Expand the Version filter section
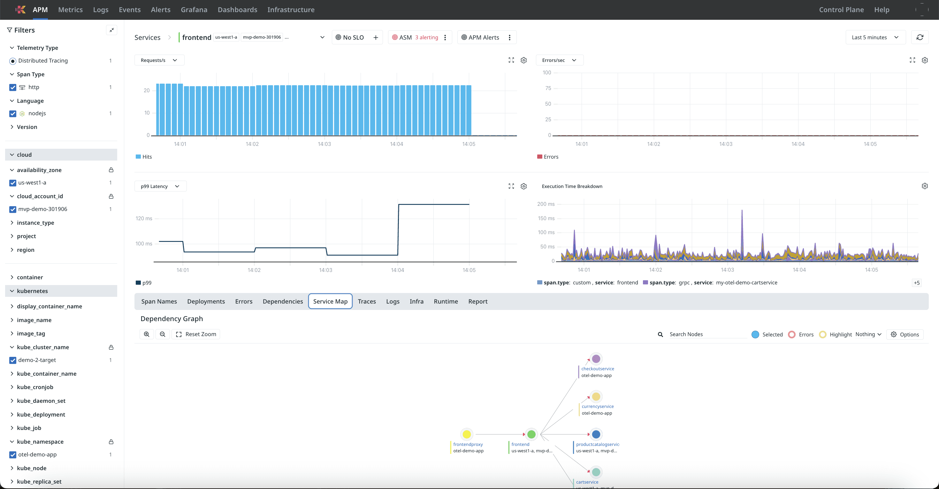 point(27,127)
